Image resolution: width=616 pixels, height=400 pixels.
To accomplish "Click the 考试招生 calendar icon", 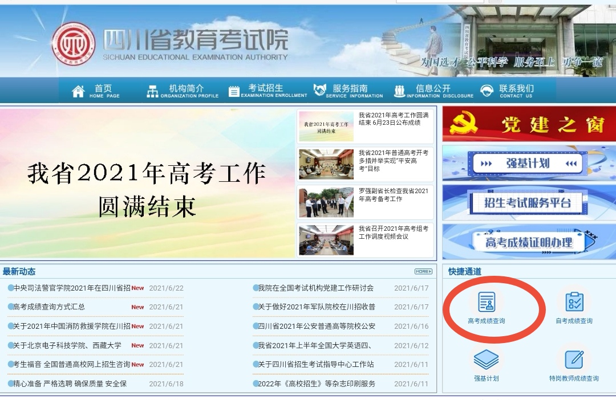I will (x=234, y=89).
